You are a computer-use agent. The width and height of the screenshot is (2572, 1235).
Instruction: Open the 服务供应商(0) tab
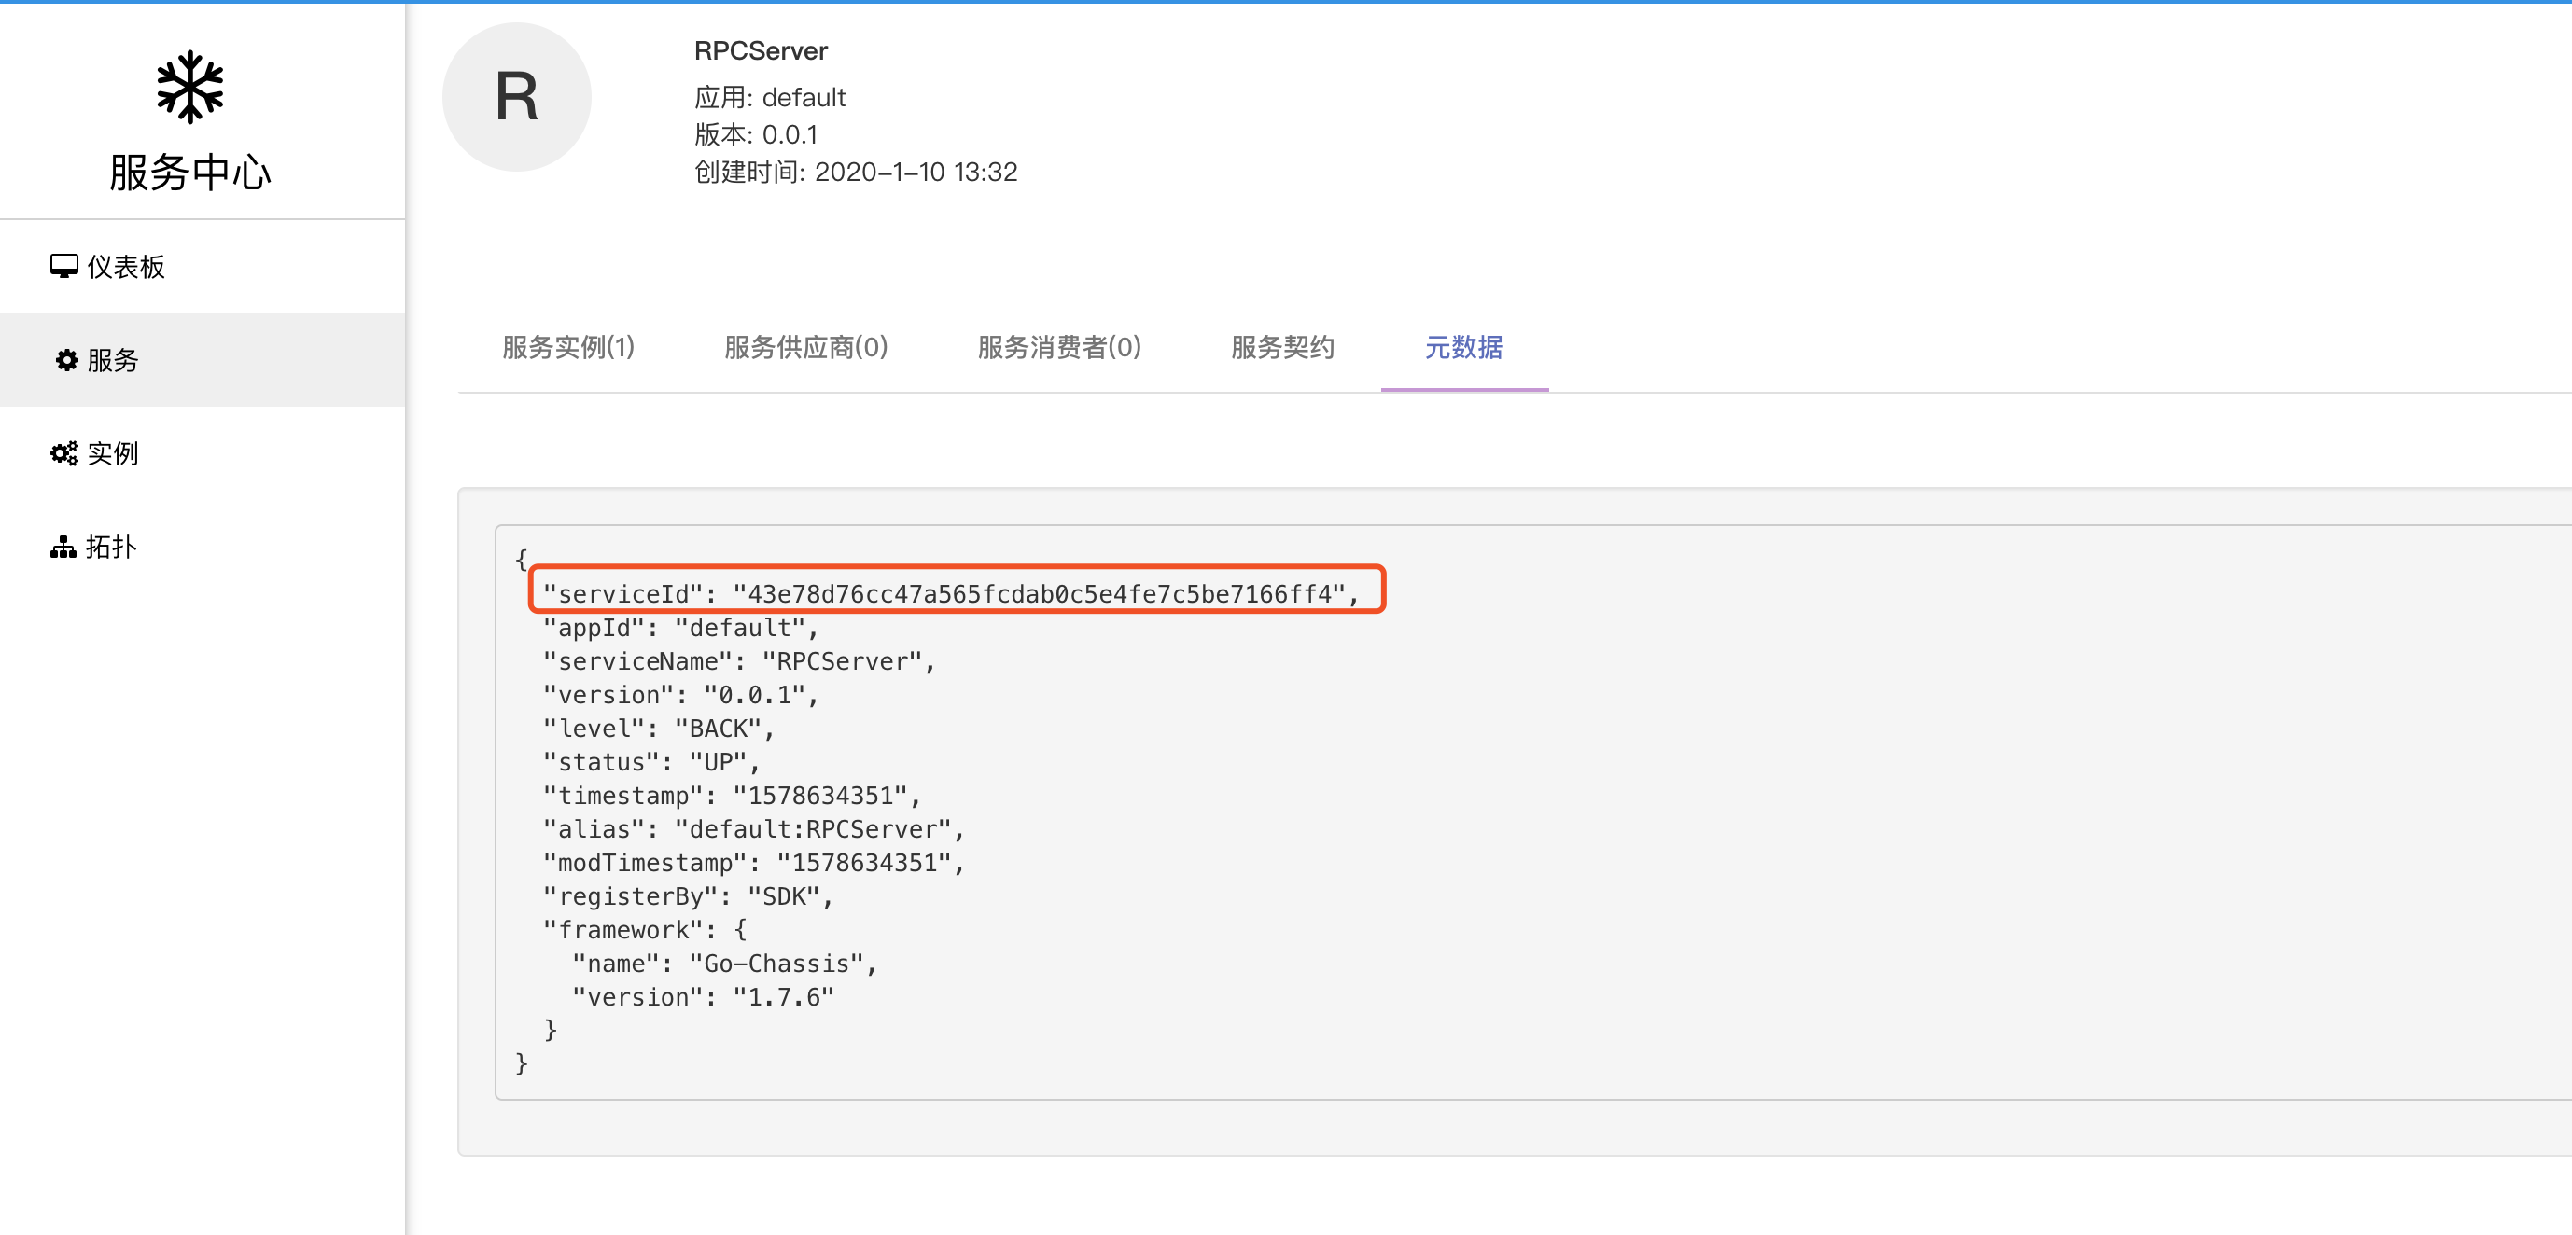[804, 347]
